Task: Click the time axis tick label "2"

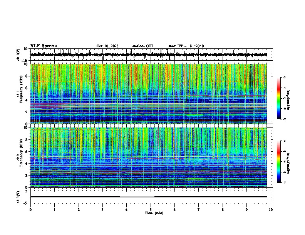Action: (x=79, y=210)
